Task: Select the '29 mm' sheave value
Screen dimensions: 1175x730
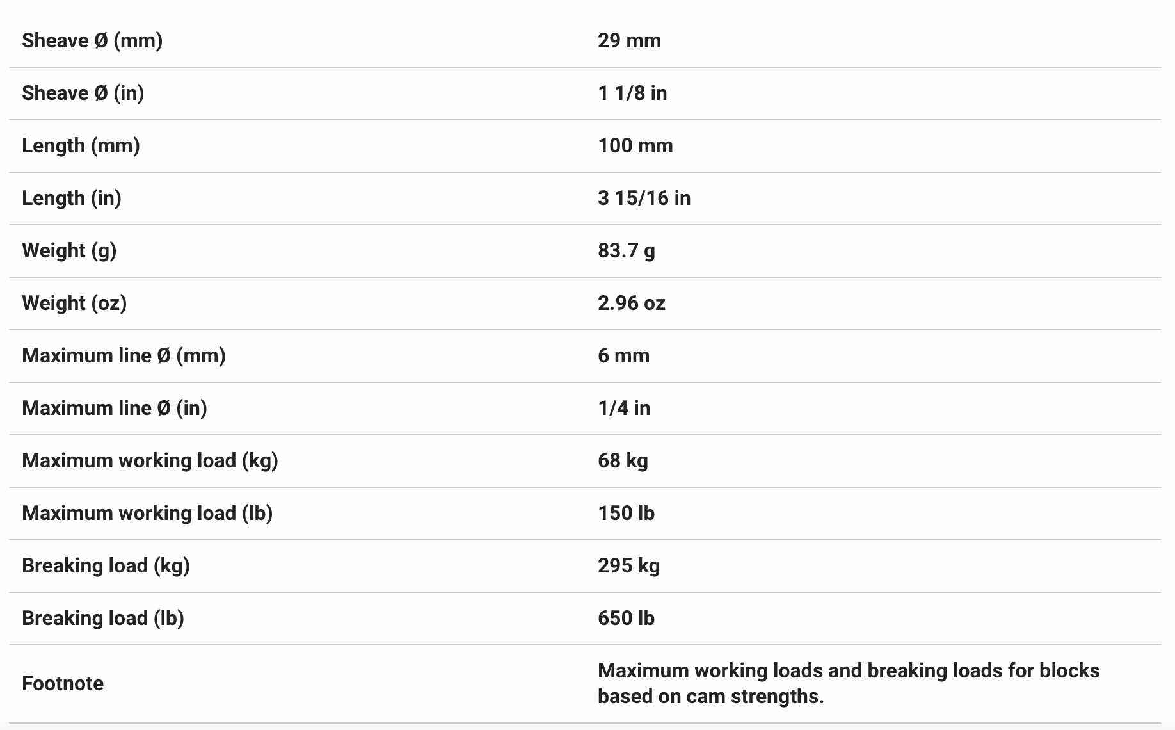Action: pyautogui.click(x=629, y=40)
